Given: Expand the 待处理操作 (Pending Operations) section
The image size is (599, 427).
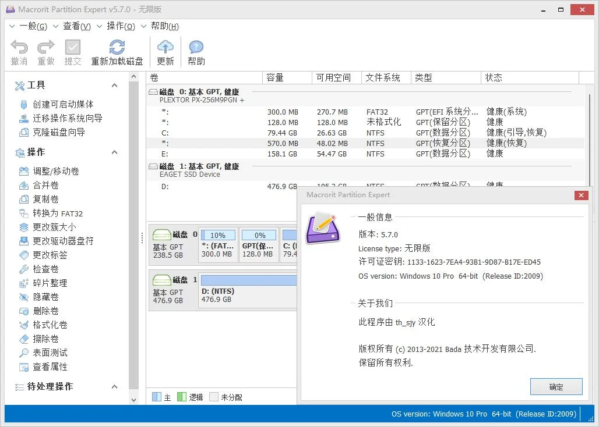Looking at the screenshot, I should 115,386.
